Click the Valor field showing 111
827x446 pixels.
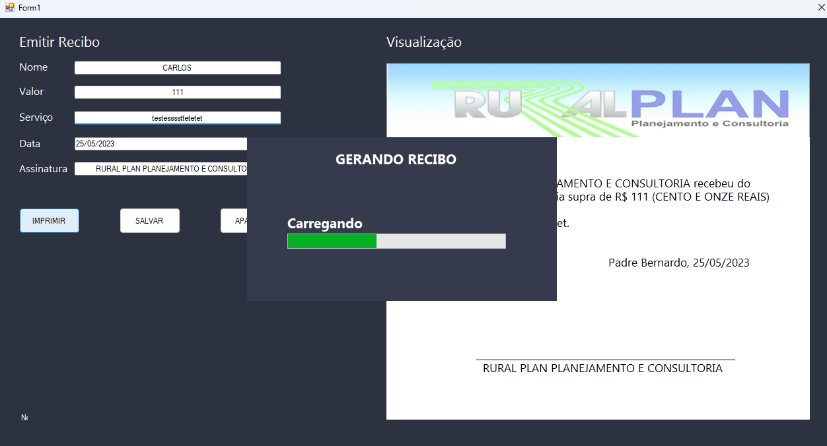[177, 92]
